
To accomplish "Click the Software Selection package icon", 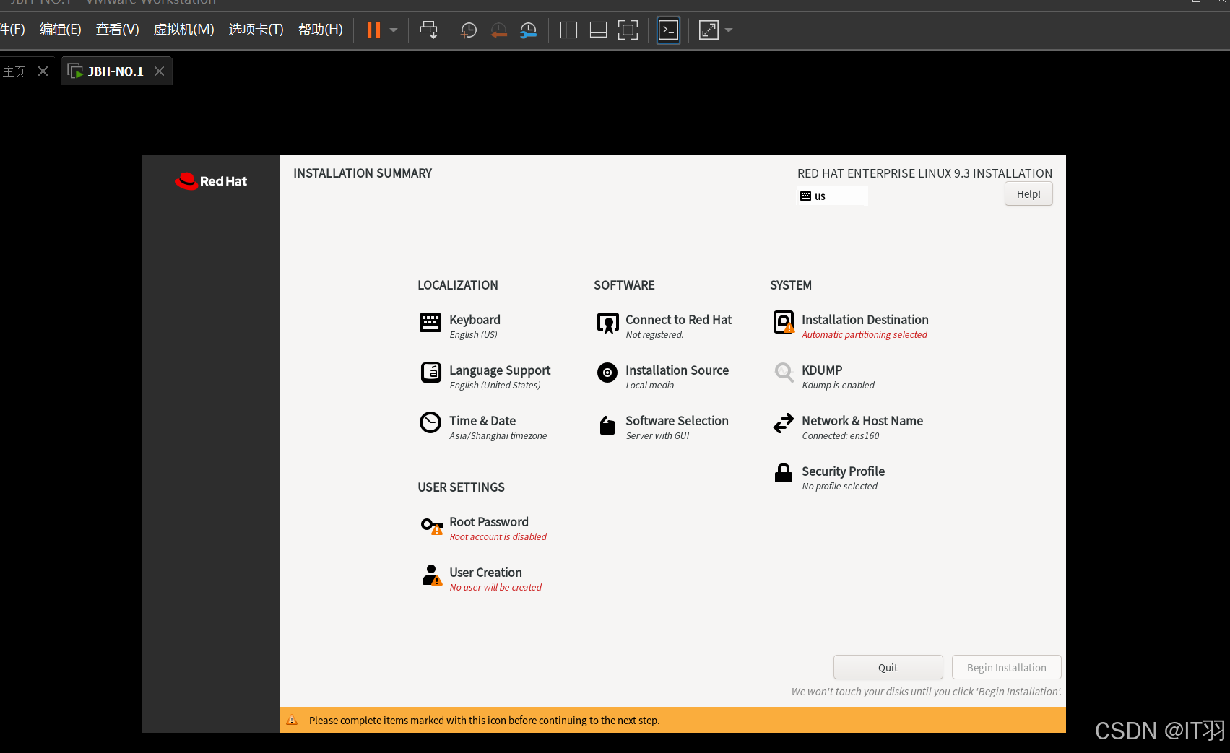I will 607,425.
